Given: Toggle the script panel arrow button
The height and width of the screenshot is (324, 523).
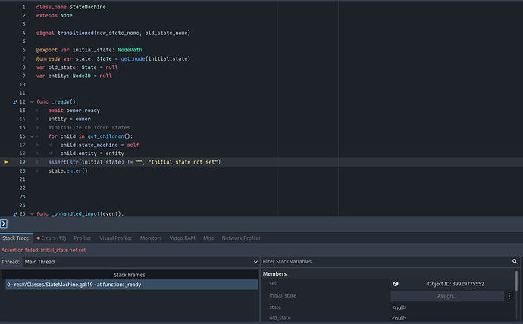Looking at the screenshot, I should coord(4,223).
